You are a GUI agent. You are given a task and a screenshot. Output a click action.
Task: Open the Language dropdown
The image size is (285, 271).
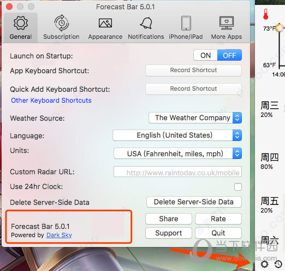177,135
